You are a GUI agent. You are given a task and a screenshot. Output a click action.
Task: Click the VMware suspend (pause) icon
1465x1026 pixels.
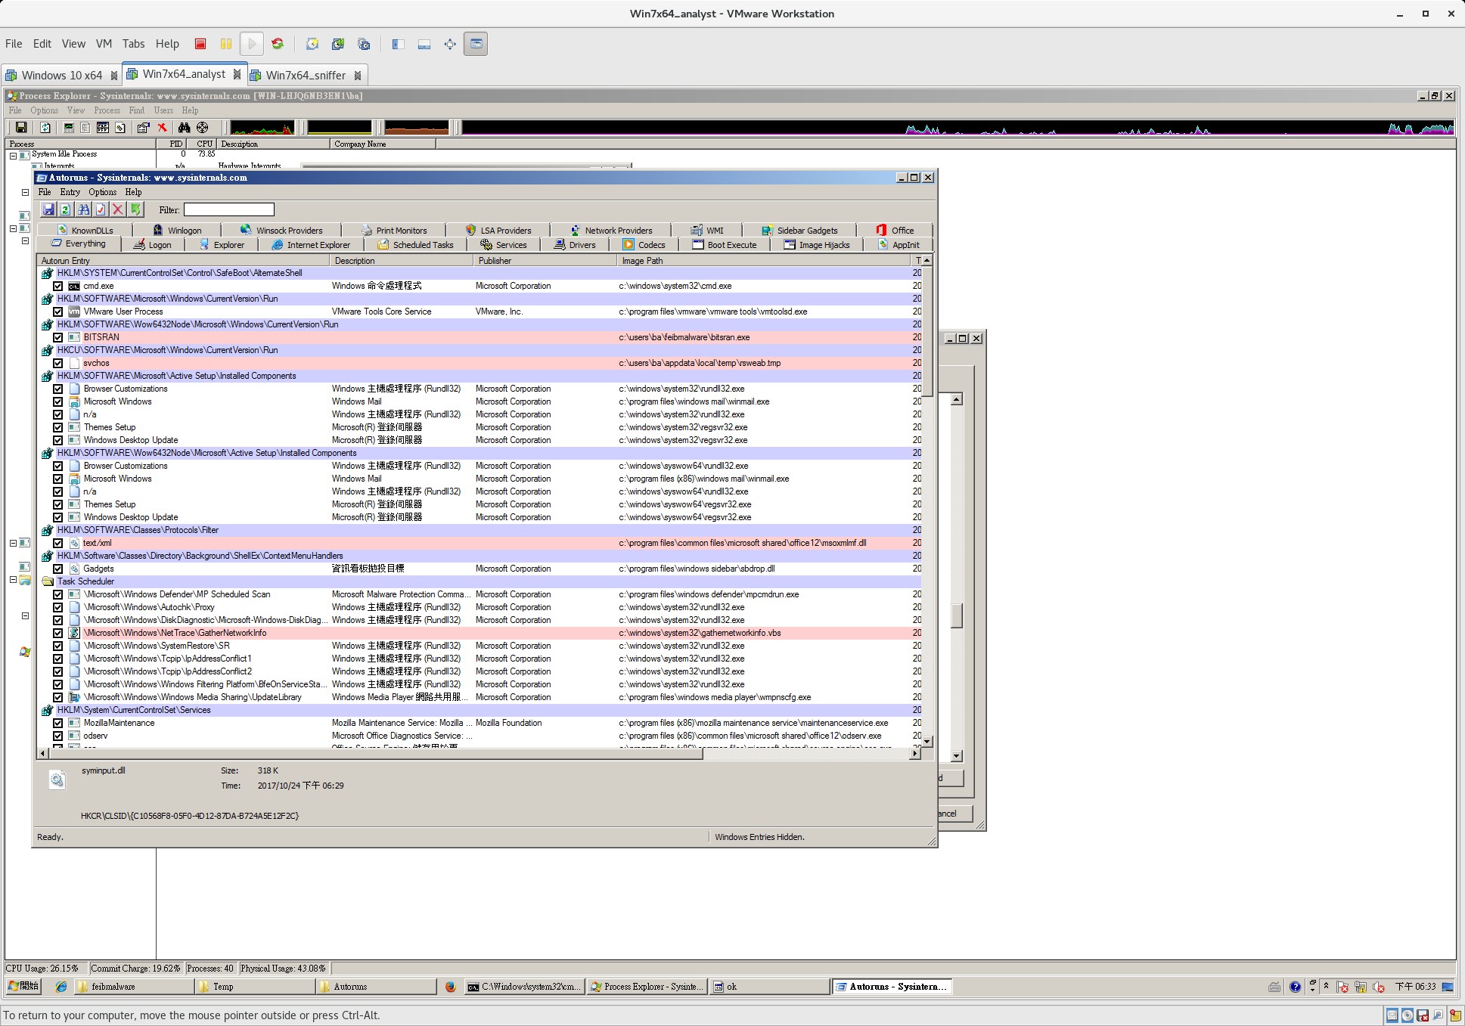(x=225, y=44)
